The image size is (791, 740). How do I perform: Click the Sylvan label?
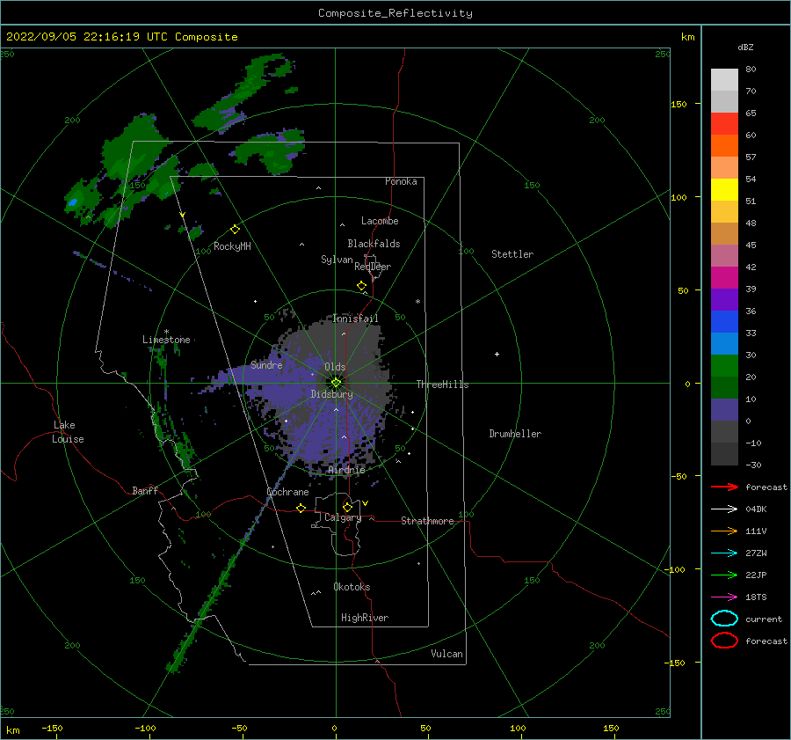337,260
